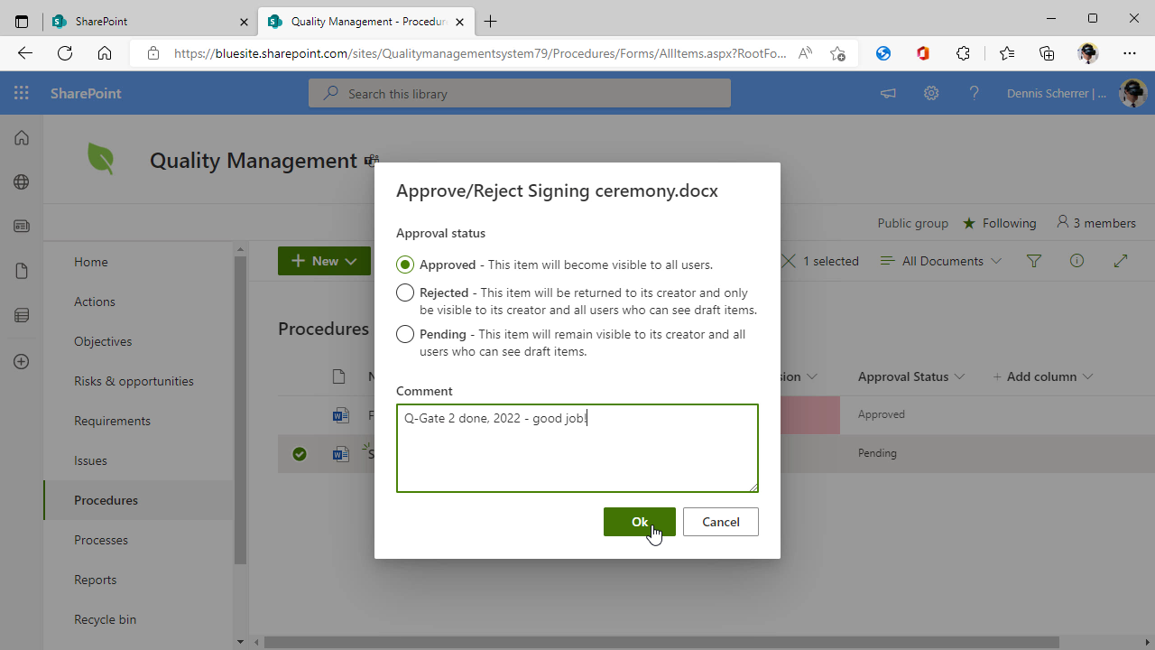Open the SharePoint app launcher waffle
Viewport: 1155px width, 650px height.
point(22,93)
